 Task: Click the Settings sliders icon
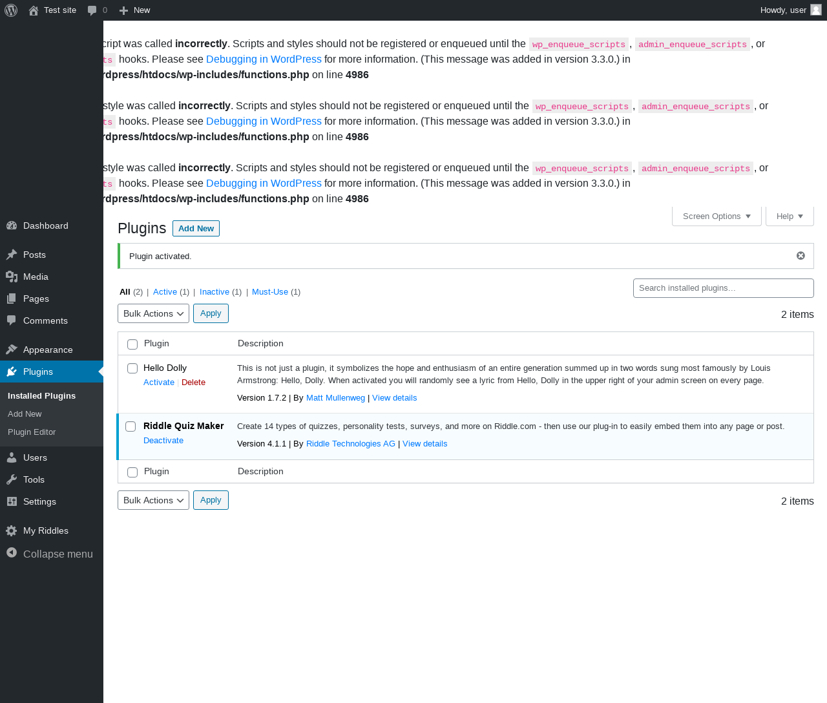12,501
